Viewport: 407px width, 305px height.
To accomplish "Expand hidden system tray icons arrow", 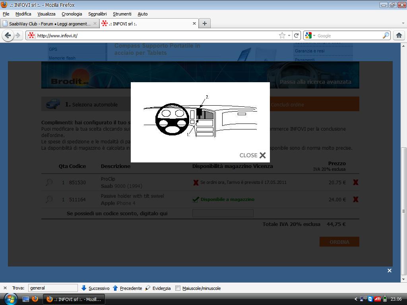I will pos(356,299).
